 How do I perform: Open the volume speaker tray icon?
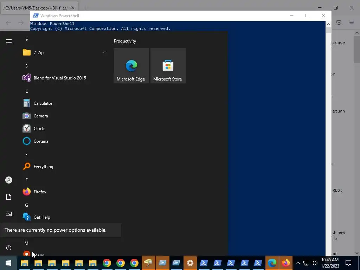pyautogui.click(x=314, y=263)
